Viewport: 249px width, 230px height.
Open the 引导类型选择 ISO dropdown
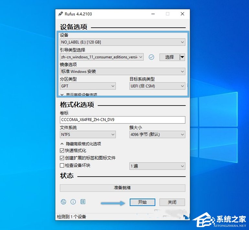pyautogui.click(x=102, y=57)
